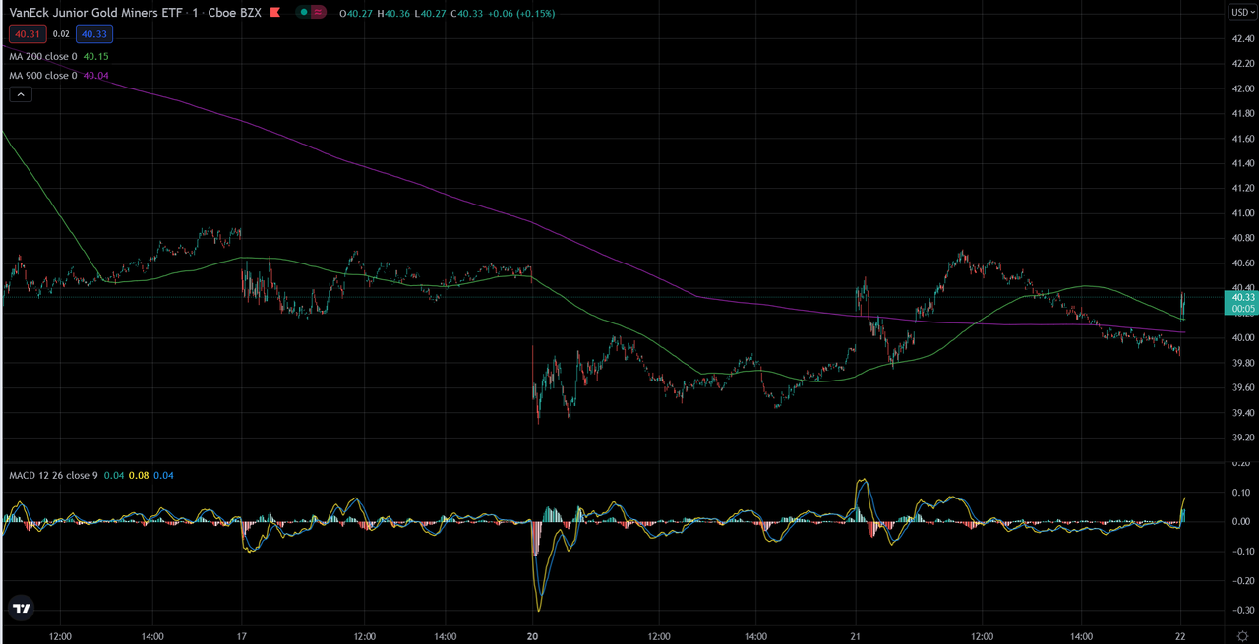This screenshot has width=1259, height=644.
Task: Click the 42.00 price axis label
Action: 1241,88
